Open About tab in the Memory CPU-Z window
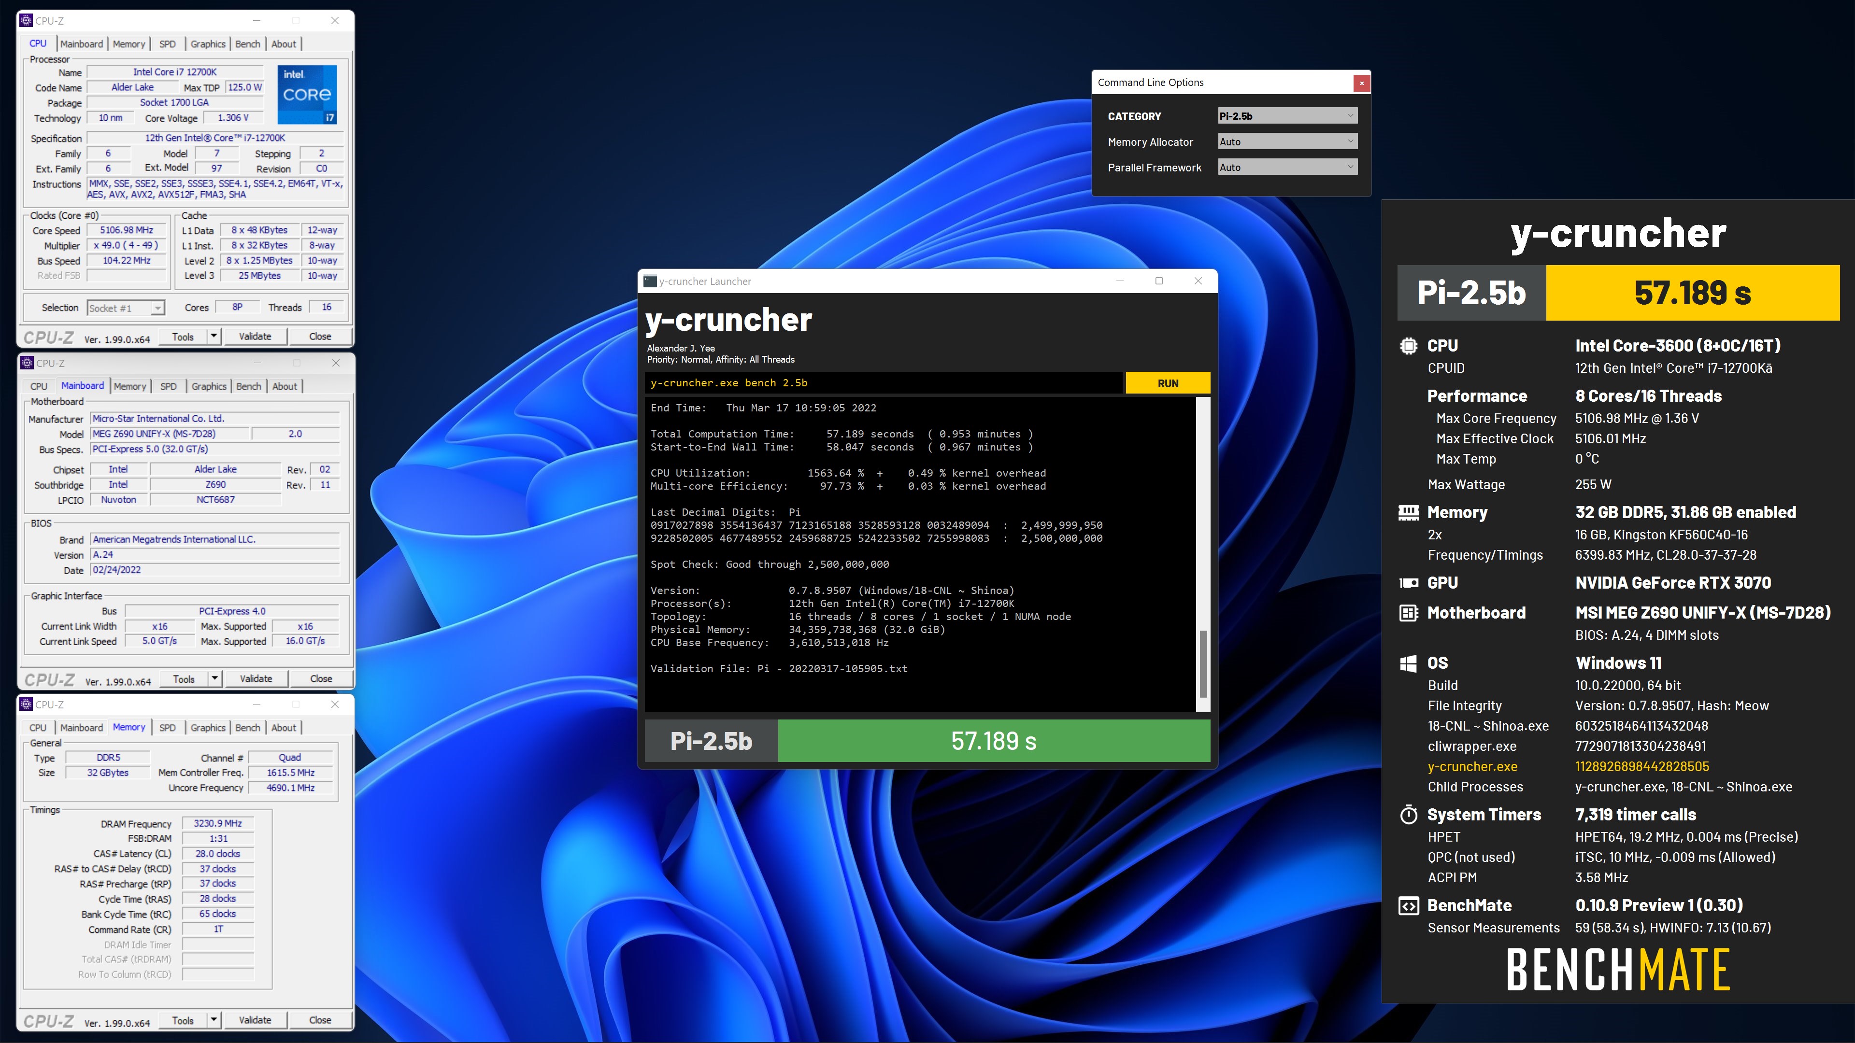The width and height of the screenshot is (1855, 1043). [x=284, y=728]
